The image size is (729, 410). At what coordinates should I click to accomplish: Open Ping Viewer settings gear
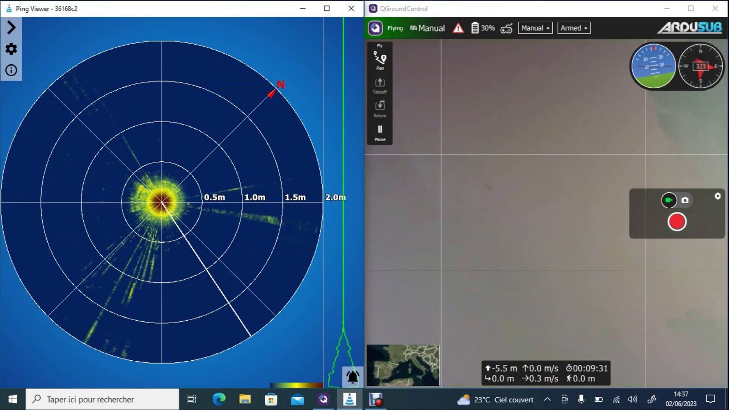point(11,49)
